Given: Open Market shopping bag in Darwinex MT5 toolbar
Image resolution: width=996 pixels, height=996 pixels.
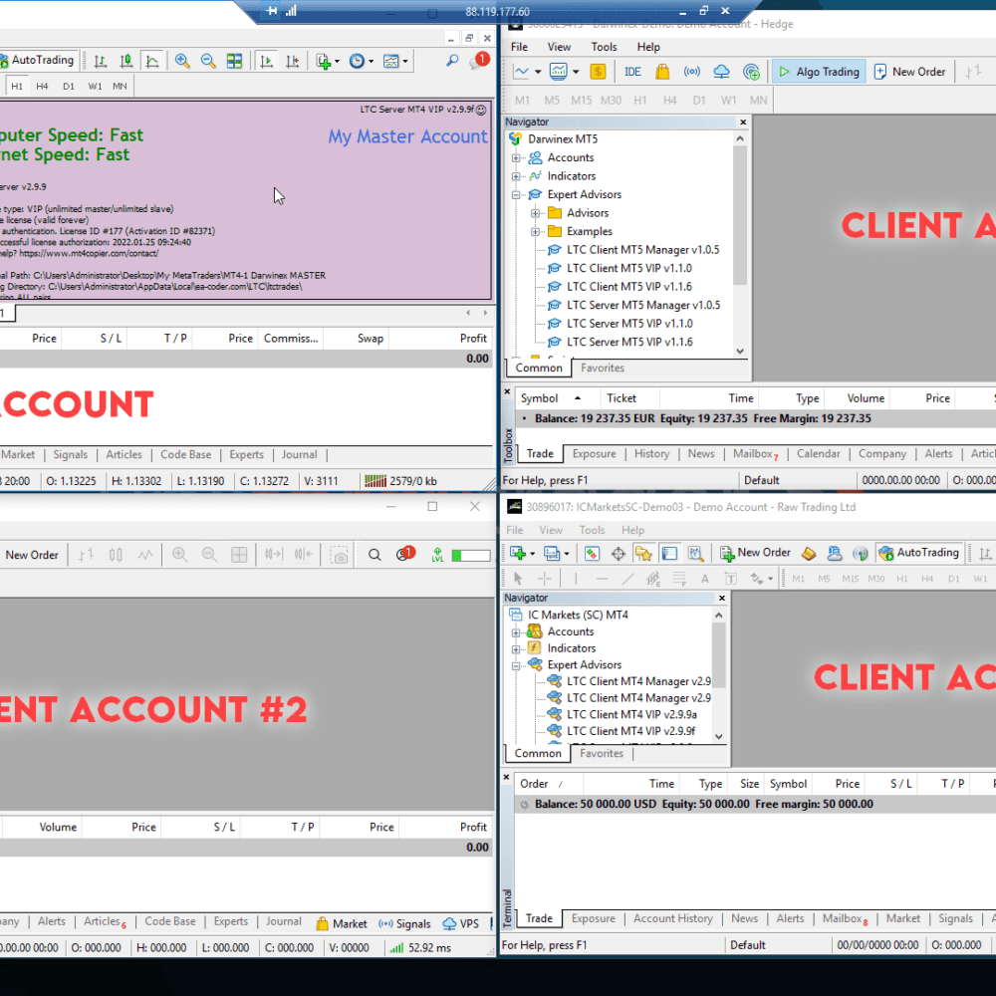Looking at the screenshot, I should point(662,72).
